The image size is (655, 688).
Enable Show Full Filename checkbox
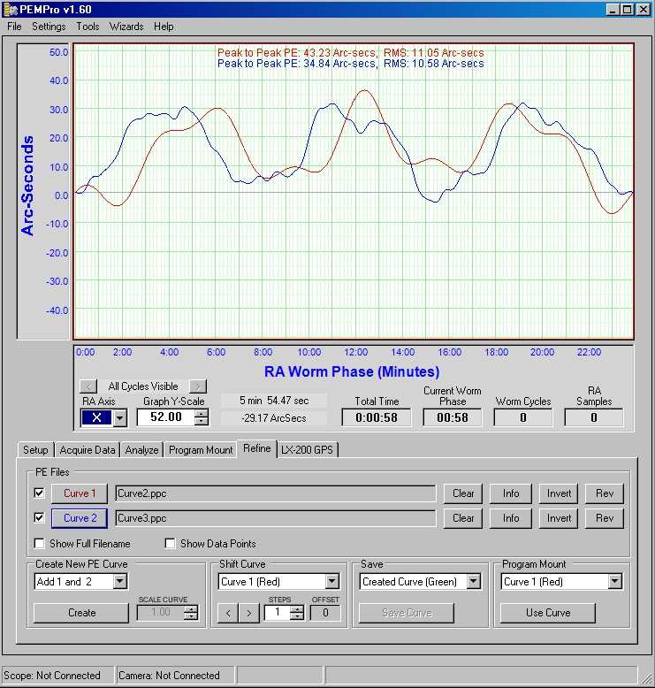tap(39, 543)
